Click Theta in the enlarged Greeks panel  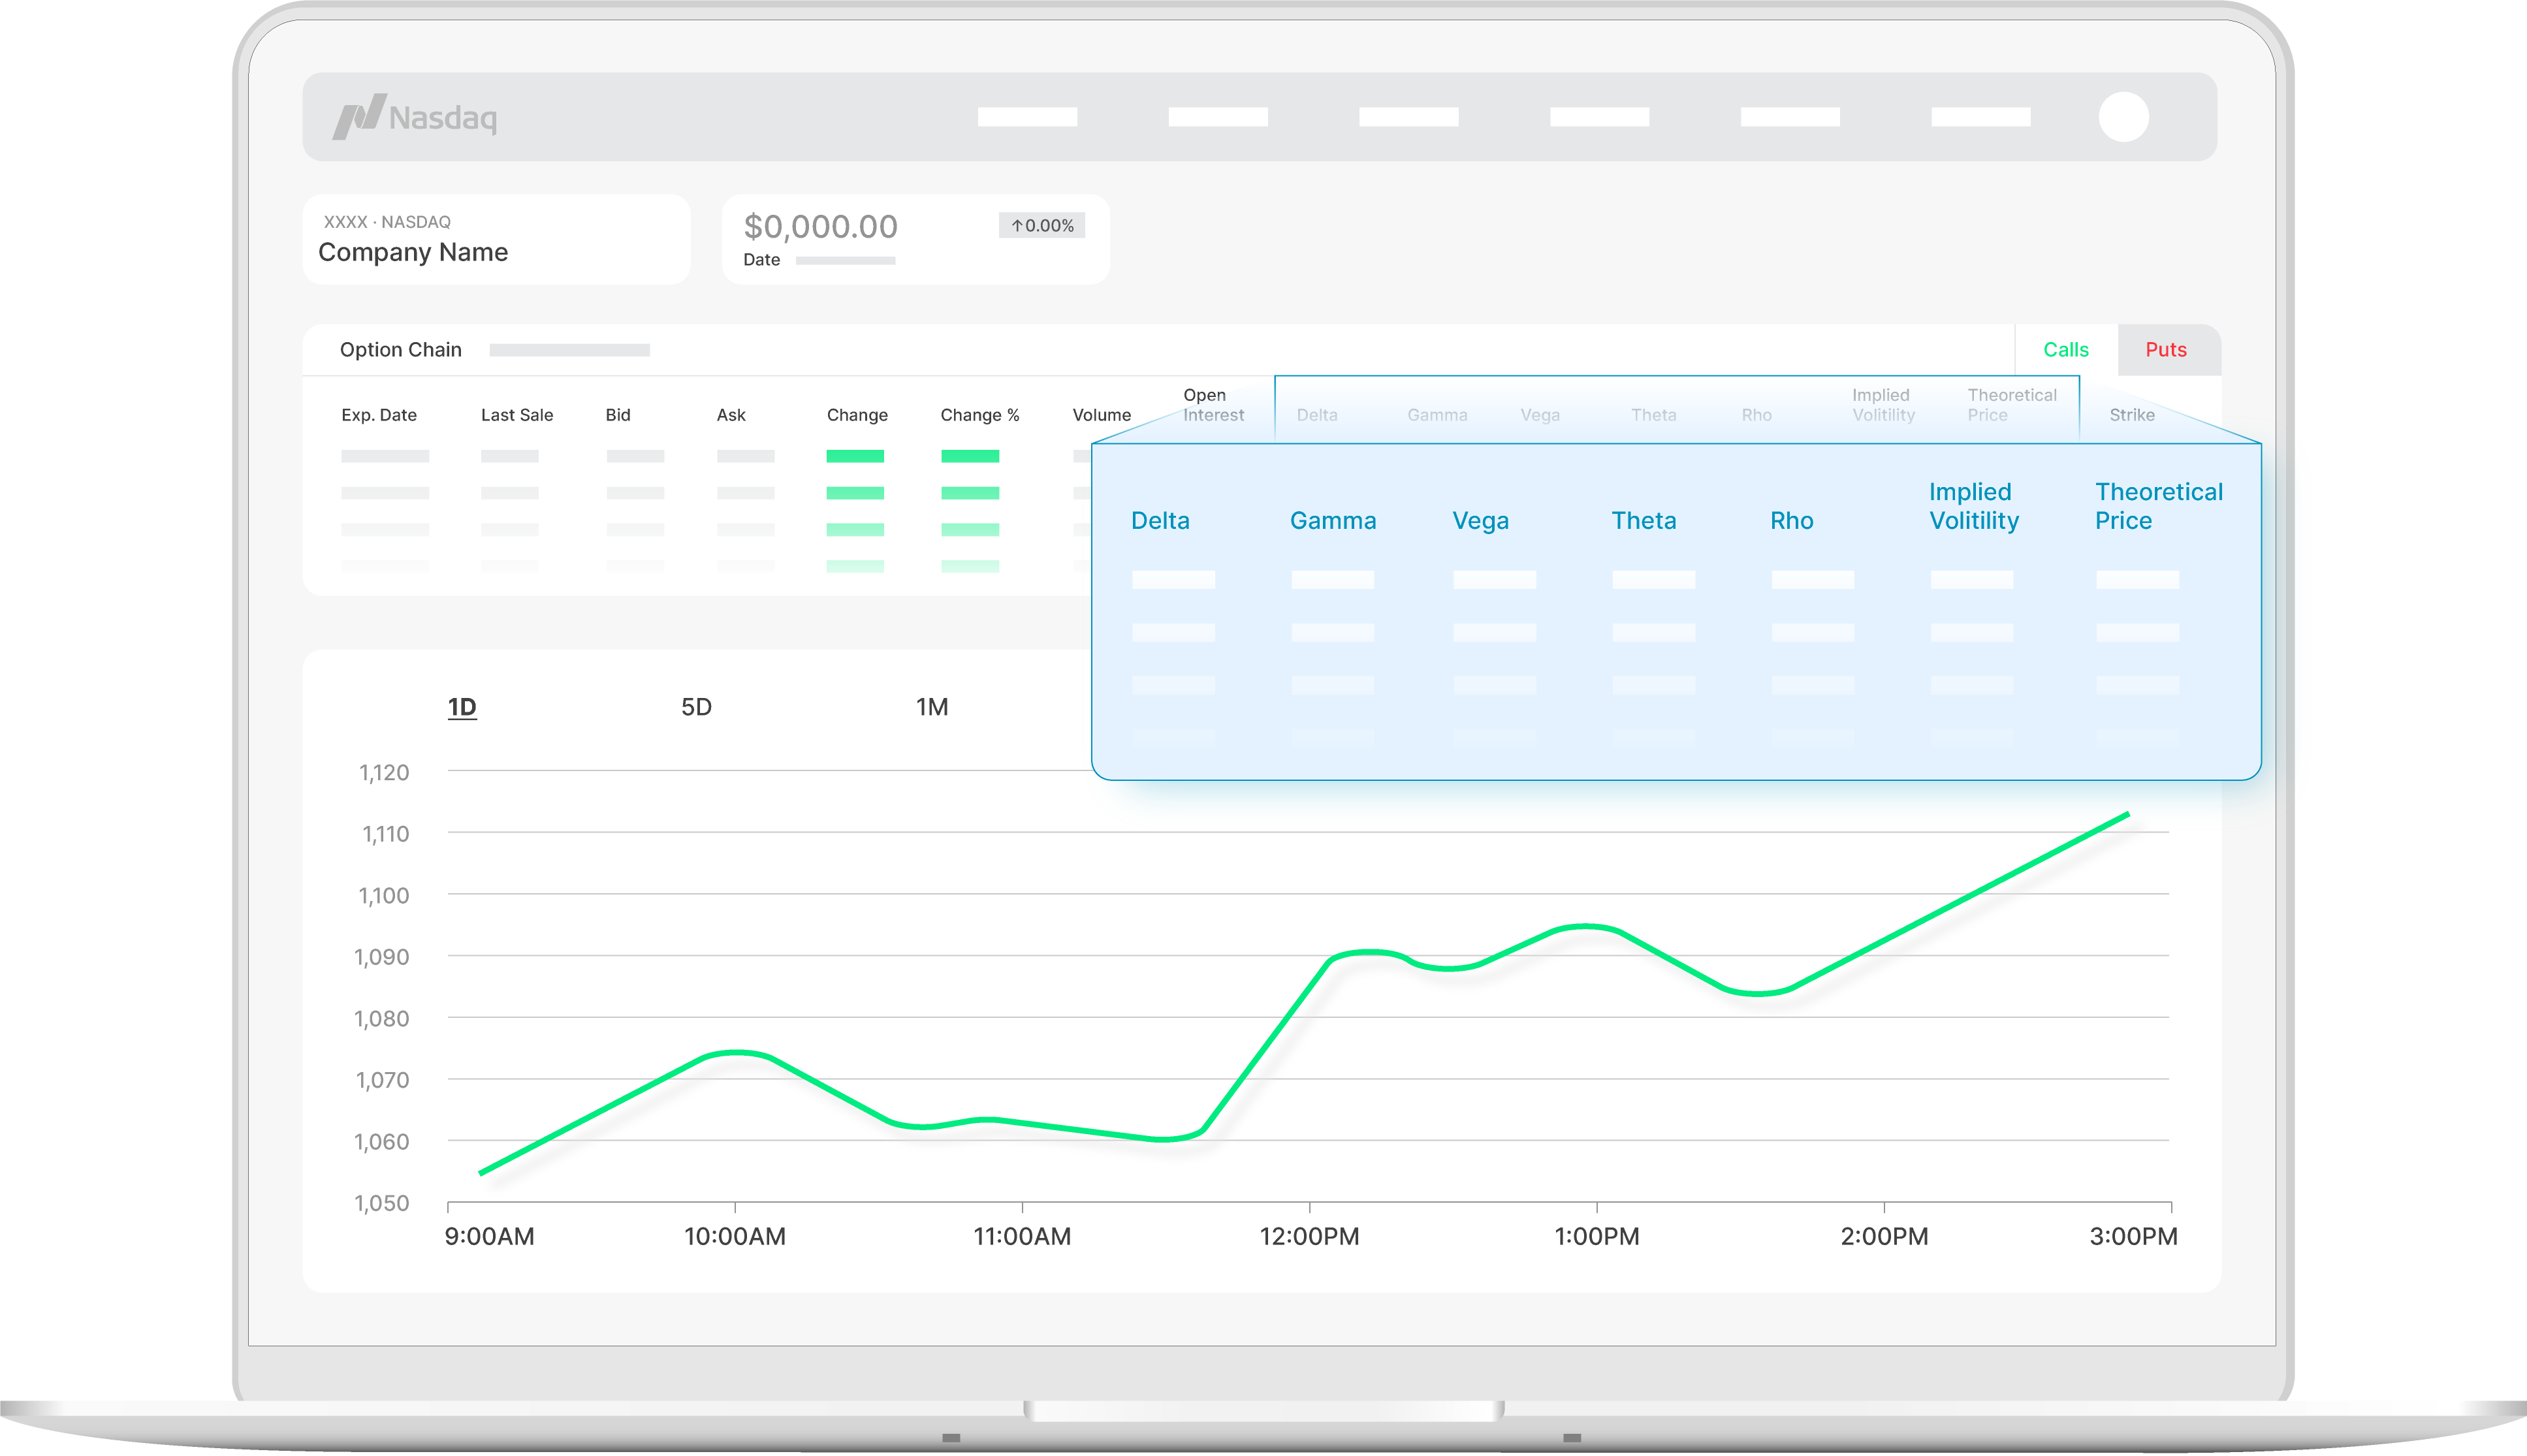[x=1643, y=521]
